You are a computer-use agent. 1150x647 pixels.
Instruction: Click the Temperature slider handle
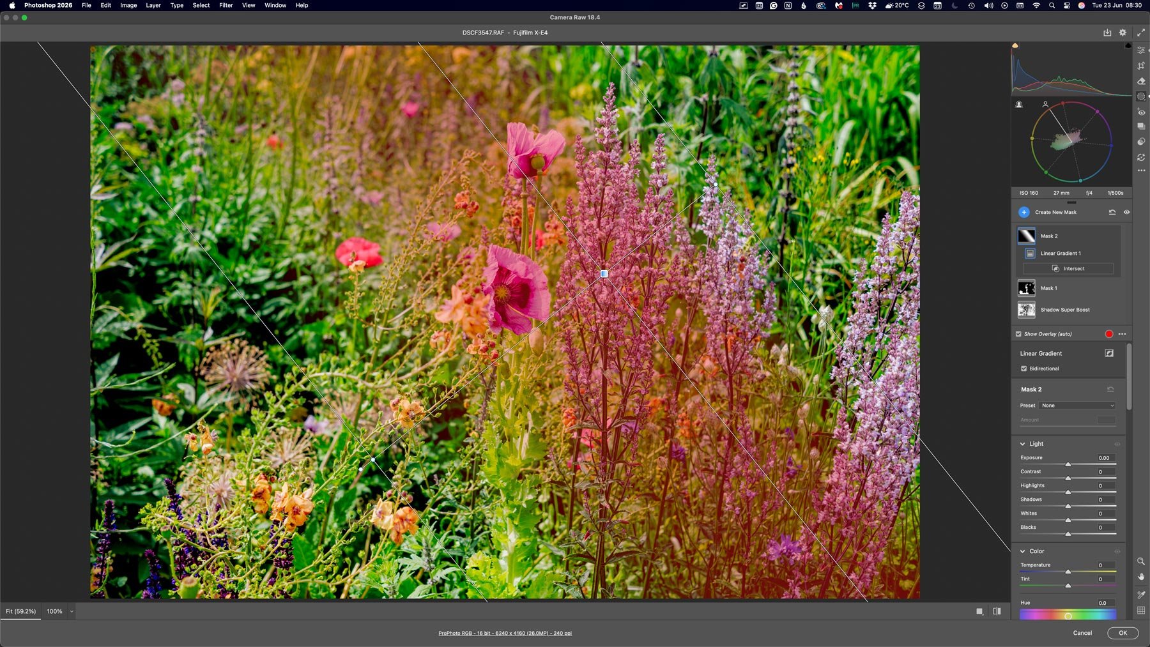pos(1068,572)
